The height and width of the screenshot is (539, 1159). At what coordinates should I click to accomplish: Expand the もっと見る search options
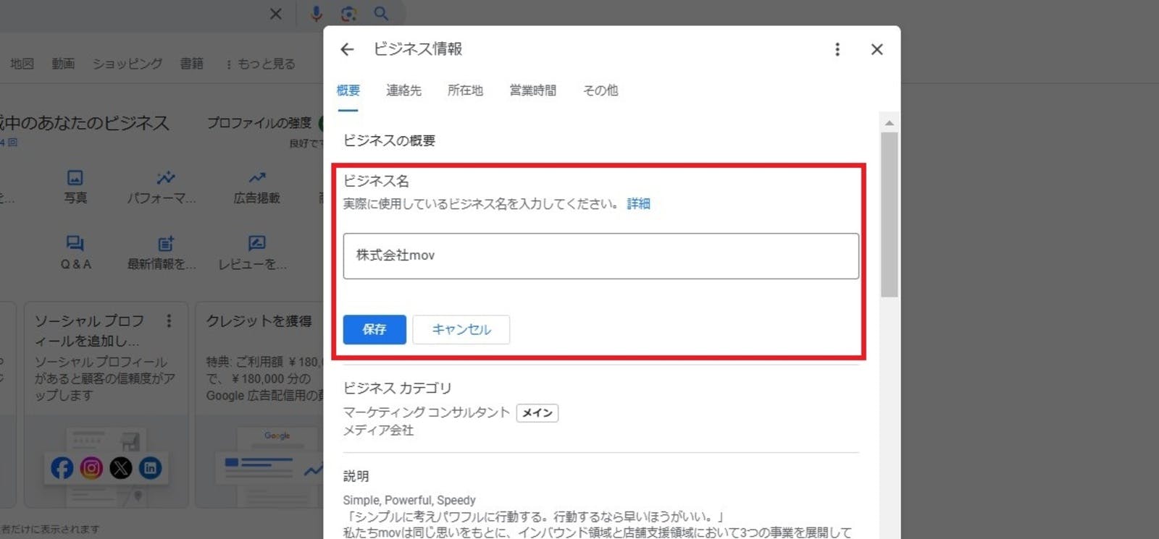click(261, 64)
